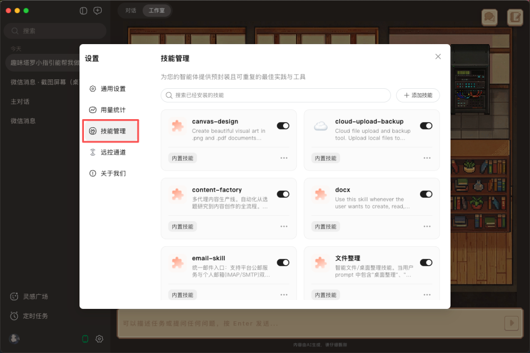530x353 pixels.
Task: Open 定时任务 in the sidebar
Action: (29, 316)
